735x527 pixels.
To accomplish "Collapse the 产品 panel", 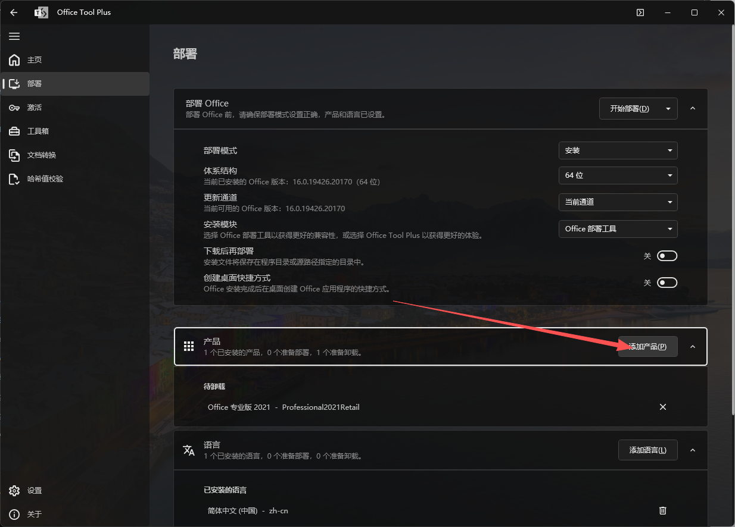I will [x=692, y=346].
